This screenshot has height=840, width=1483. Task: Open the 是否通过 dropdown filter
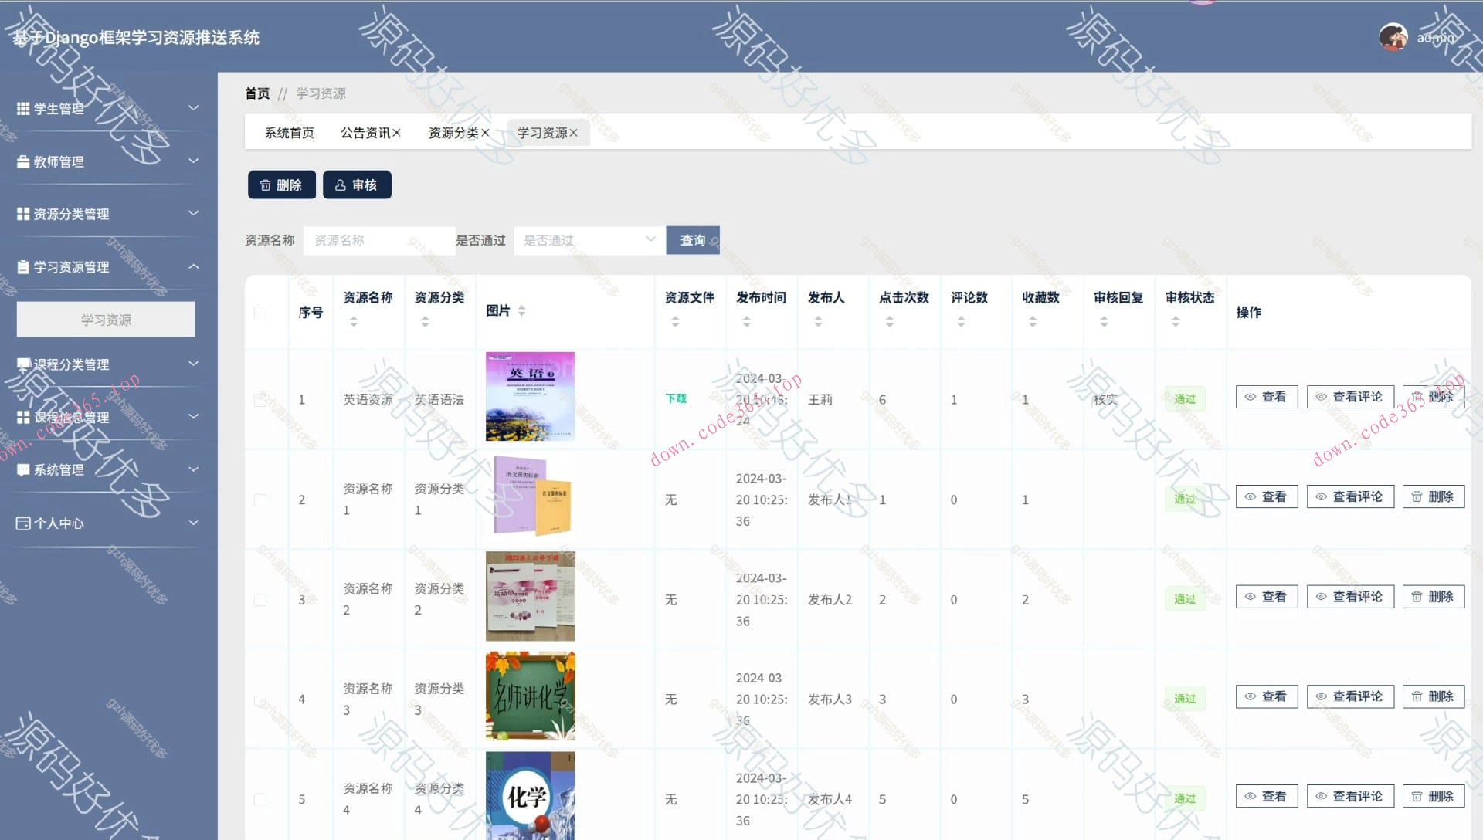coord(589,240)
